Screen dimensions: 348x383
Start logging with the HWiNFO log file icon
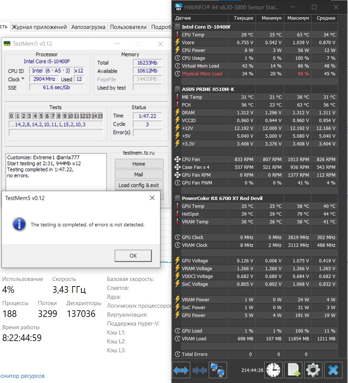[x=293, y=370]
